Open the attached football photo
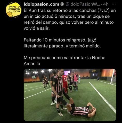 coord(70,95)
